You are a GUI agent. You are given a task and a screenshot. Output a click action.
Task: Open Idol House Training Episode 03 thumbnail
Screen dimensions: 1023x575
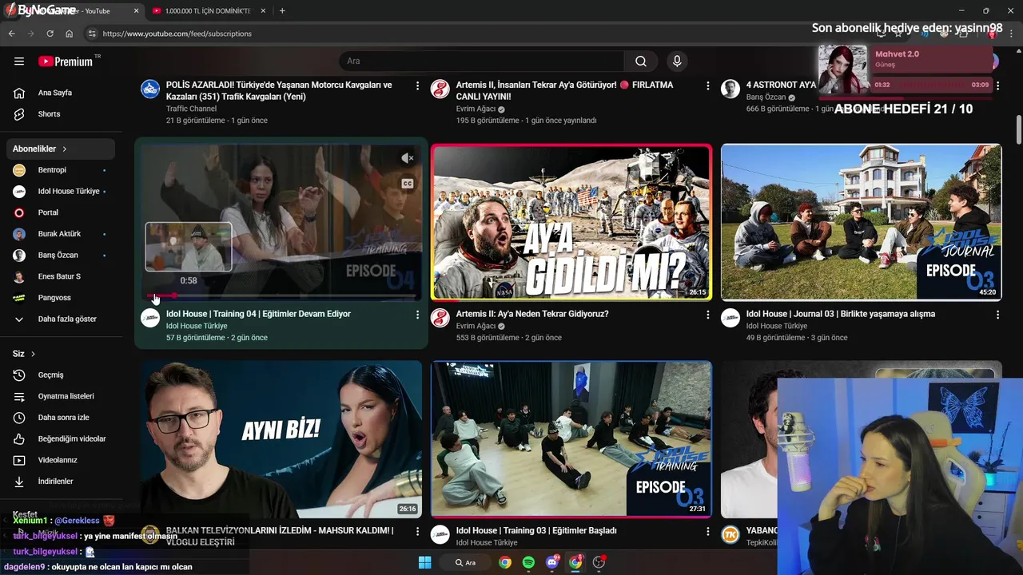[571, 439]
